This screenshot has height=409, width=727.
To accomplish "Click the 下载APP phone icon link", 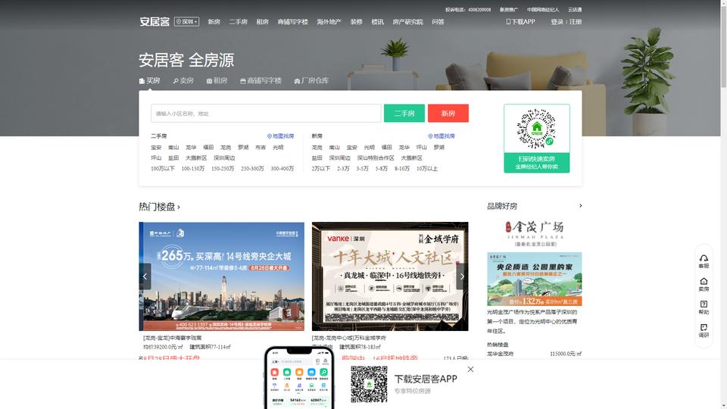I will pos(520,22).
